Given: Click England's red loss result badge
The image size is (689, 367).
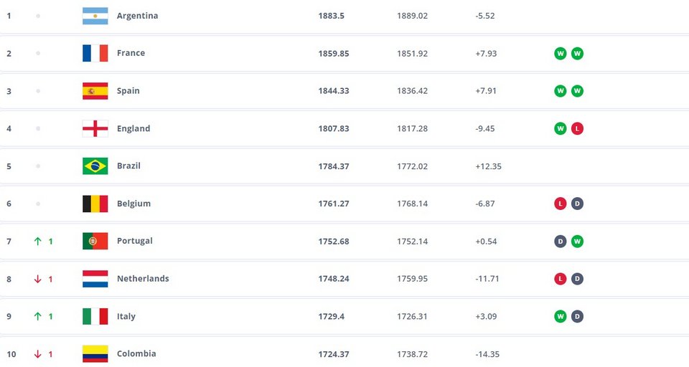Looking at the screenshot, I should [x=577, y=128].
